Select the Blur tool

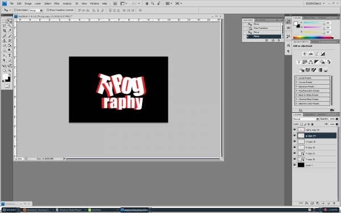click(x=4, y=50)
